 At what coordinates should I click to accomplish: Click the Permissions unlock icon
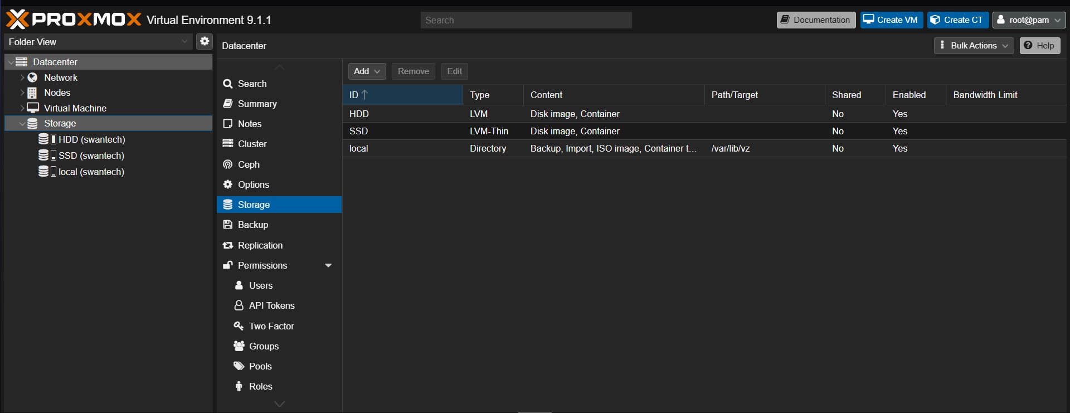(x=227, y=265)
